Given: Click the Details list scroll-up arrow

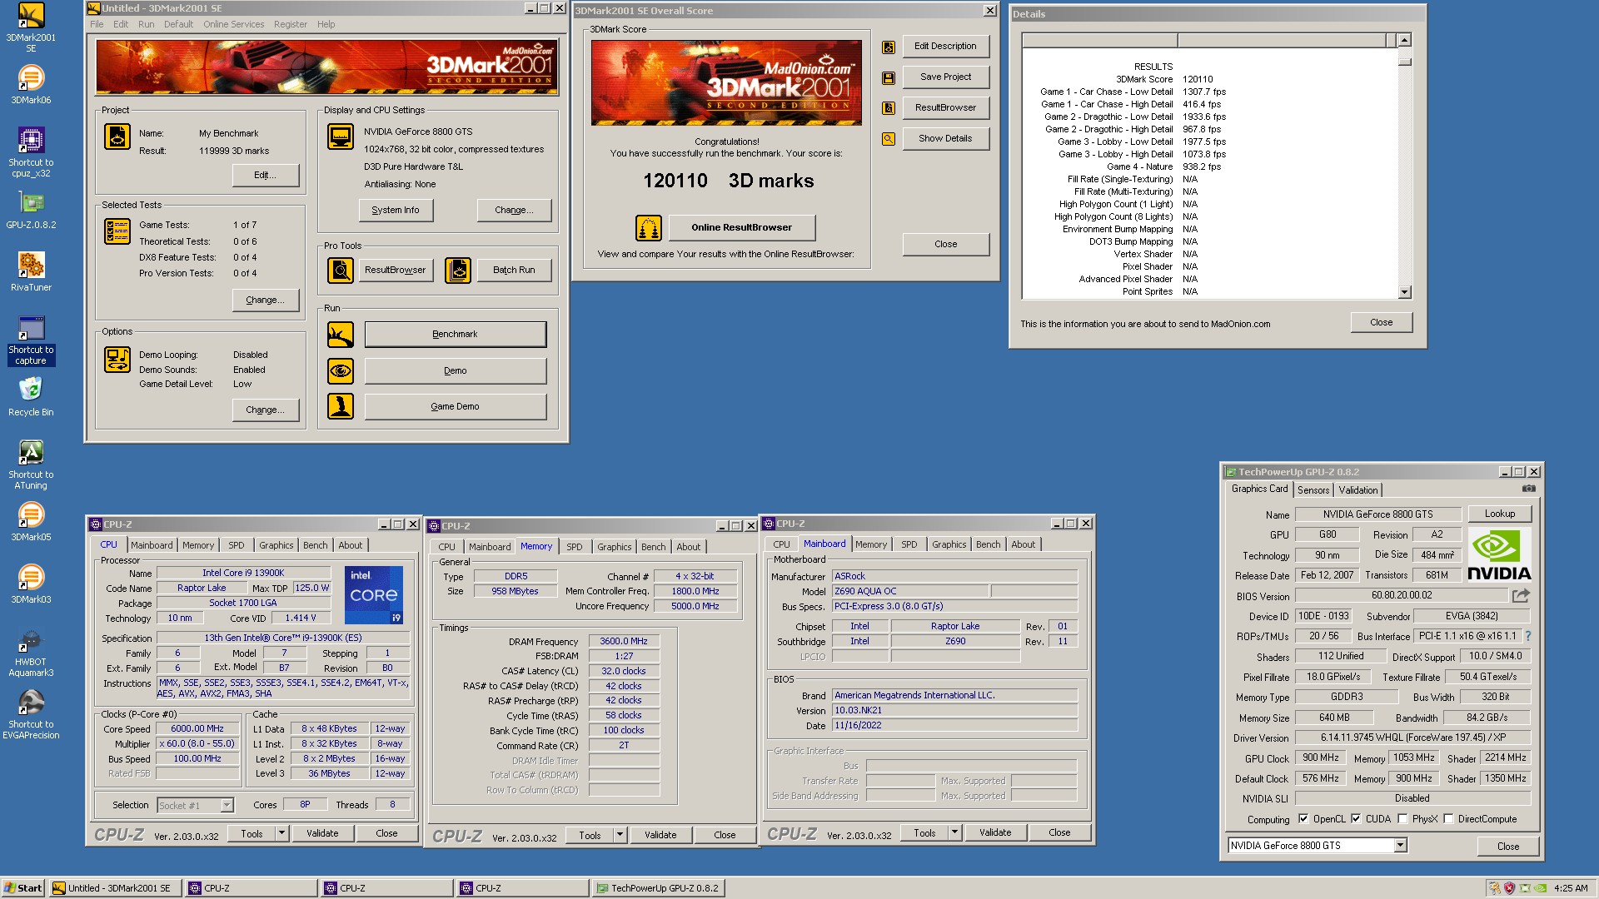Looking at the screenshot, I should coord(1404,40).
